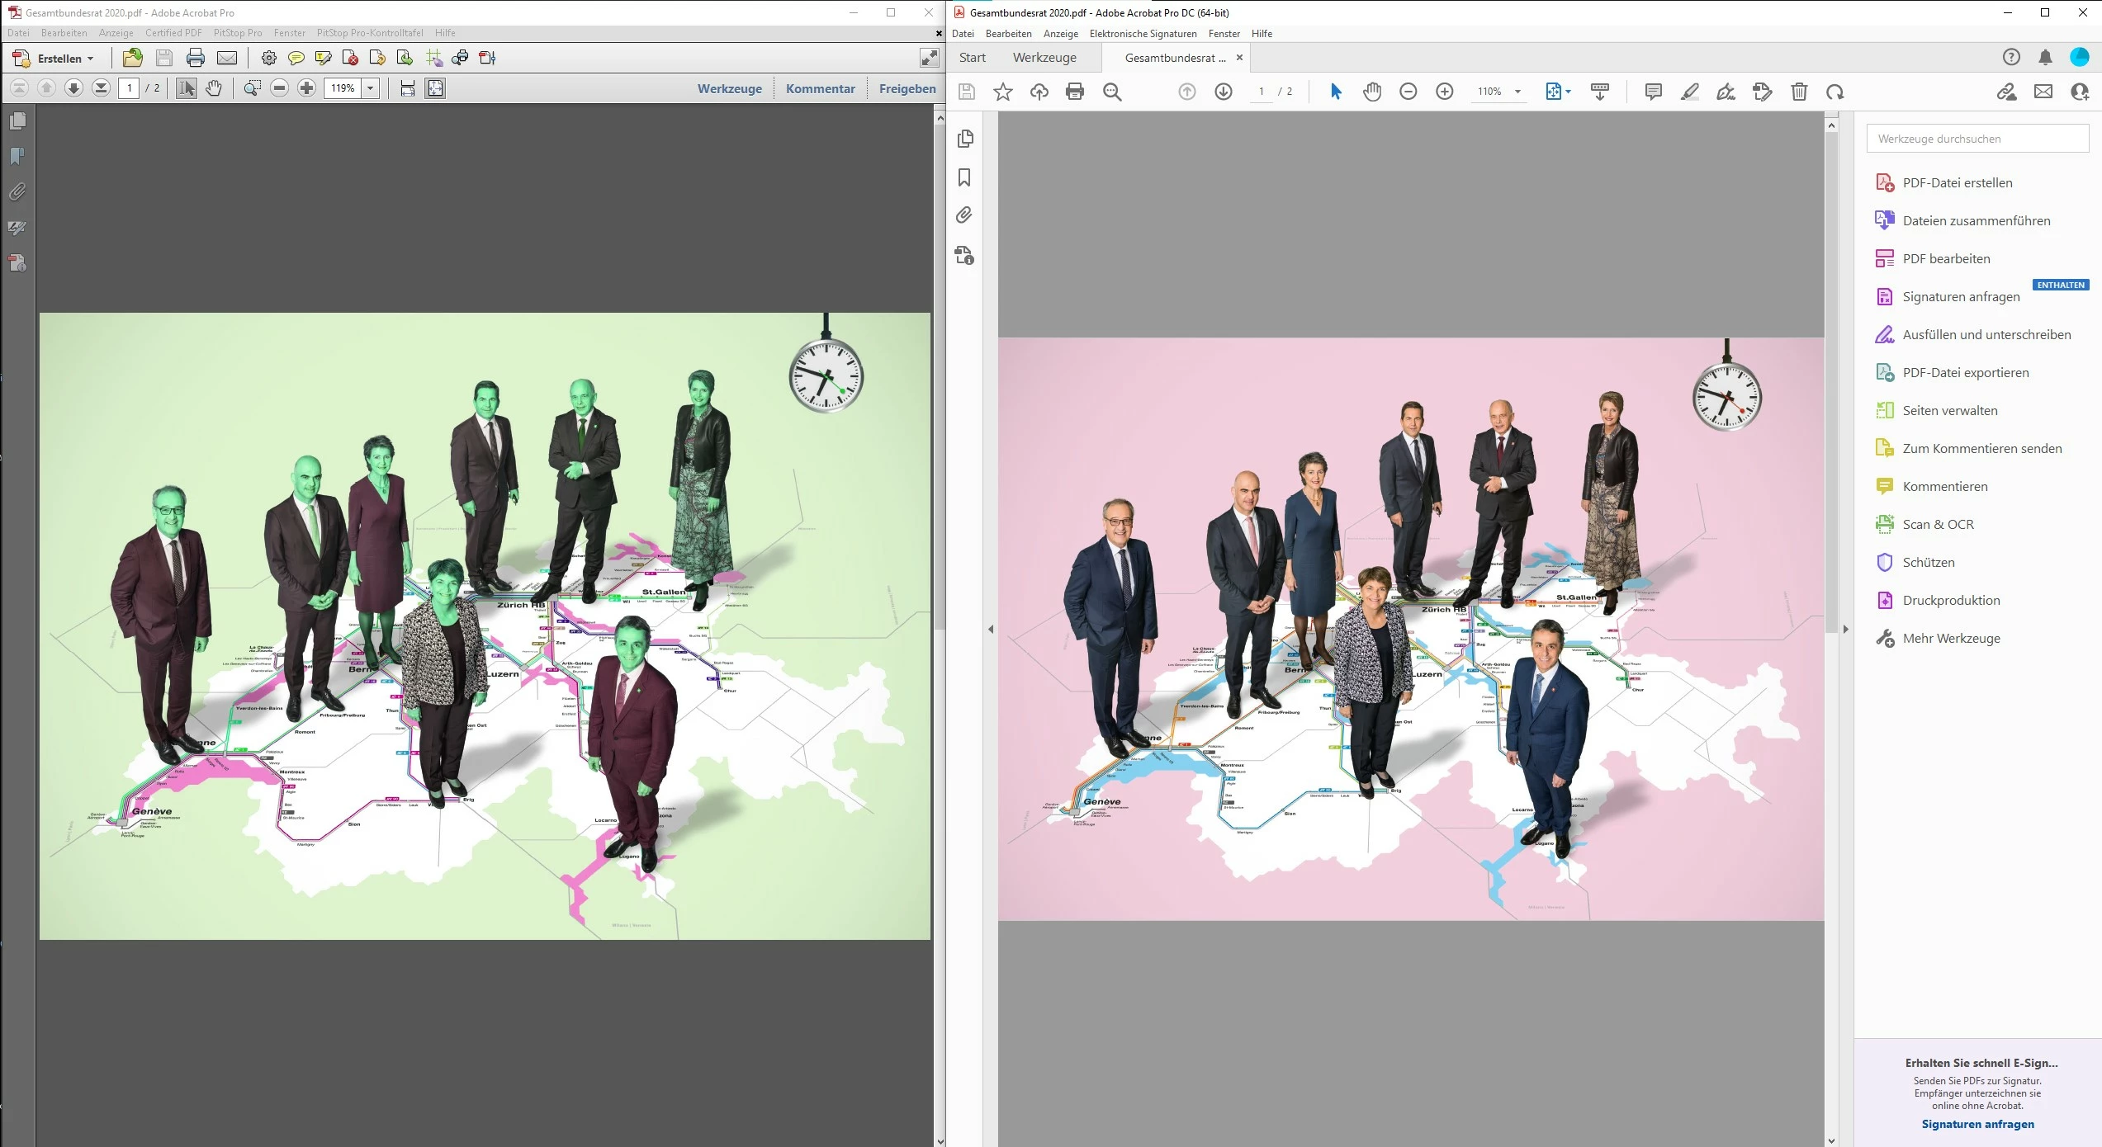
Task: Click the Kommentar pane button in left Acrobat
Action: coord(820,88)
